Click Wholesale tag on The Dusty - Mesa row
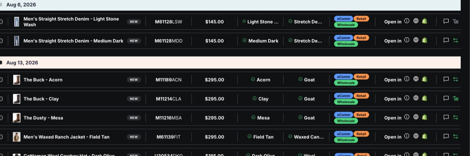The height and width of the screenshot is (156, 470). coord(346,121)
